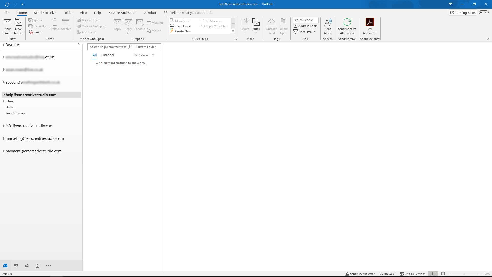
Task: Click zoom out minus button
Action: (450, 274)
